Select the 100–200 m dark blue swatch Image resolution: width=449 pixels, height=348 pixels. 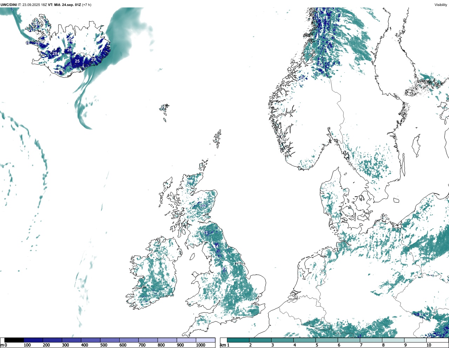[33, 340]
